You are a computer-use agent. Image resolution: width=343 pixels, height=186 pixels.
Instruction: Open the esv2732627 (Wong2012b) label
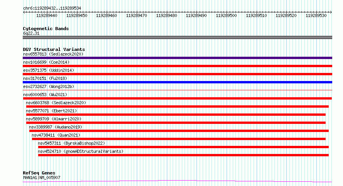(x=49, y=86)
